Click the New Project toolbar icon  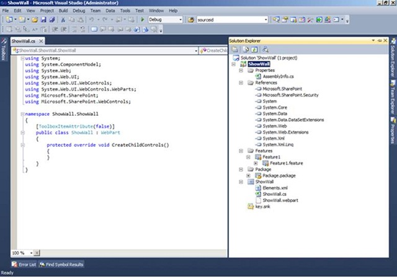click(9, 20)
